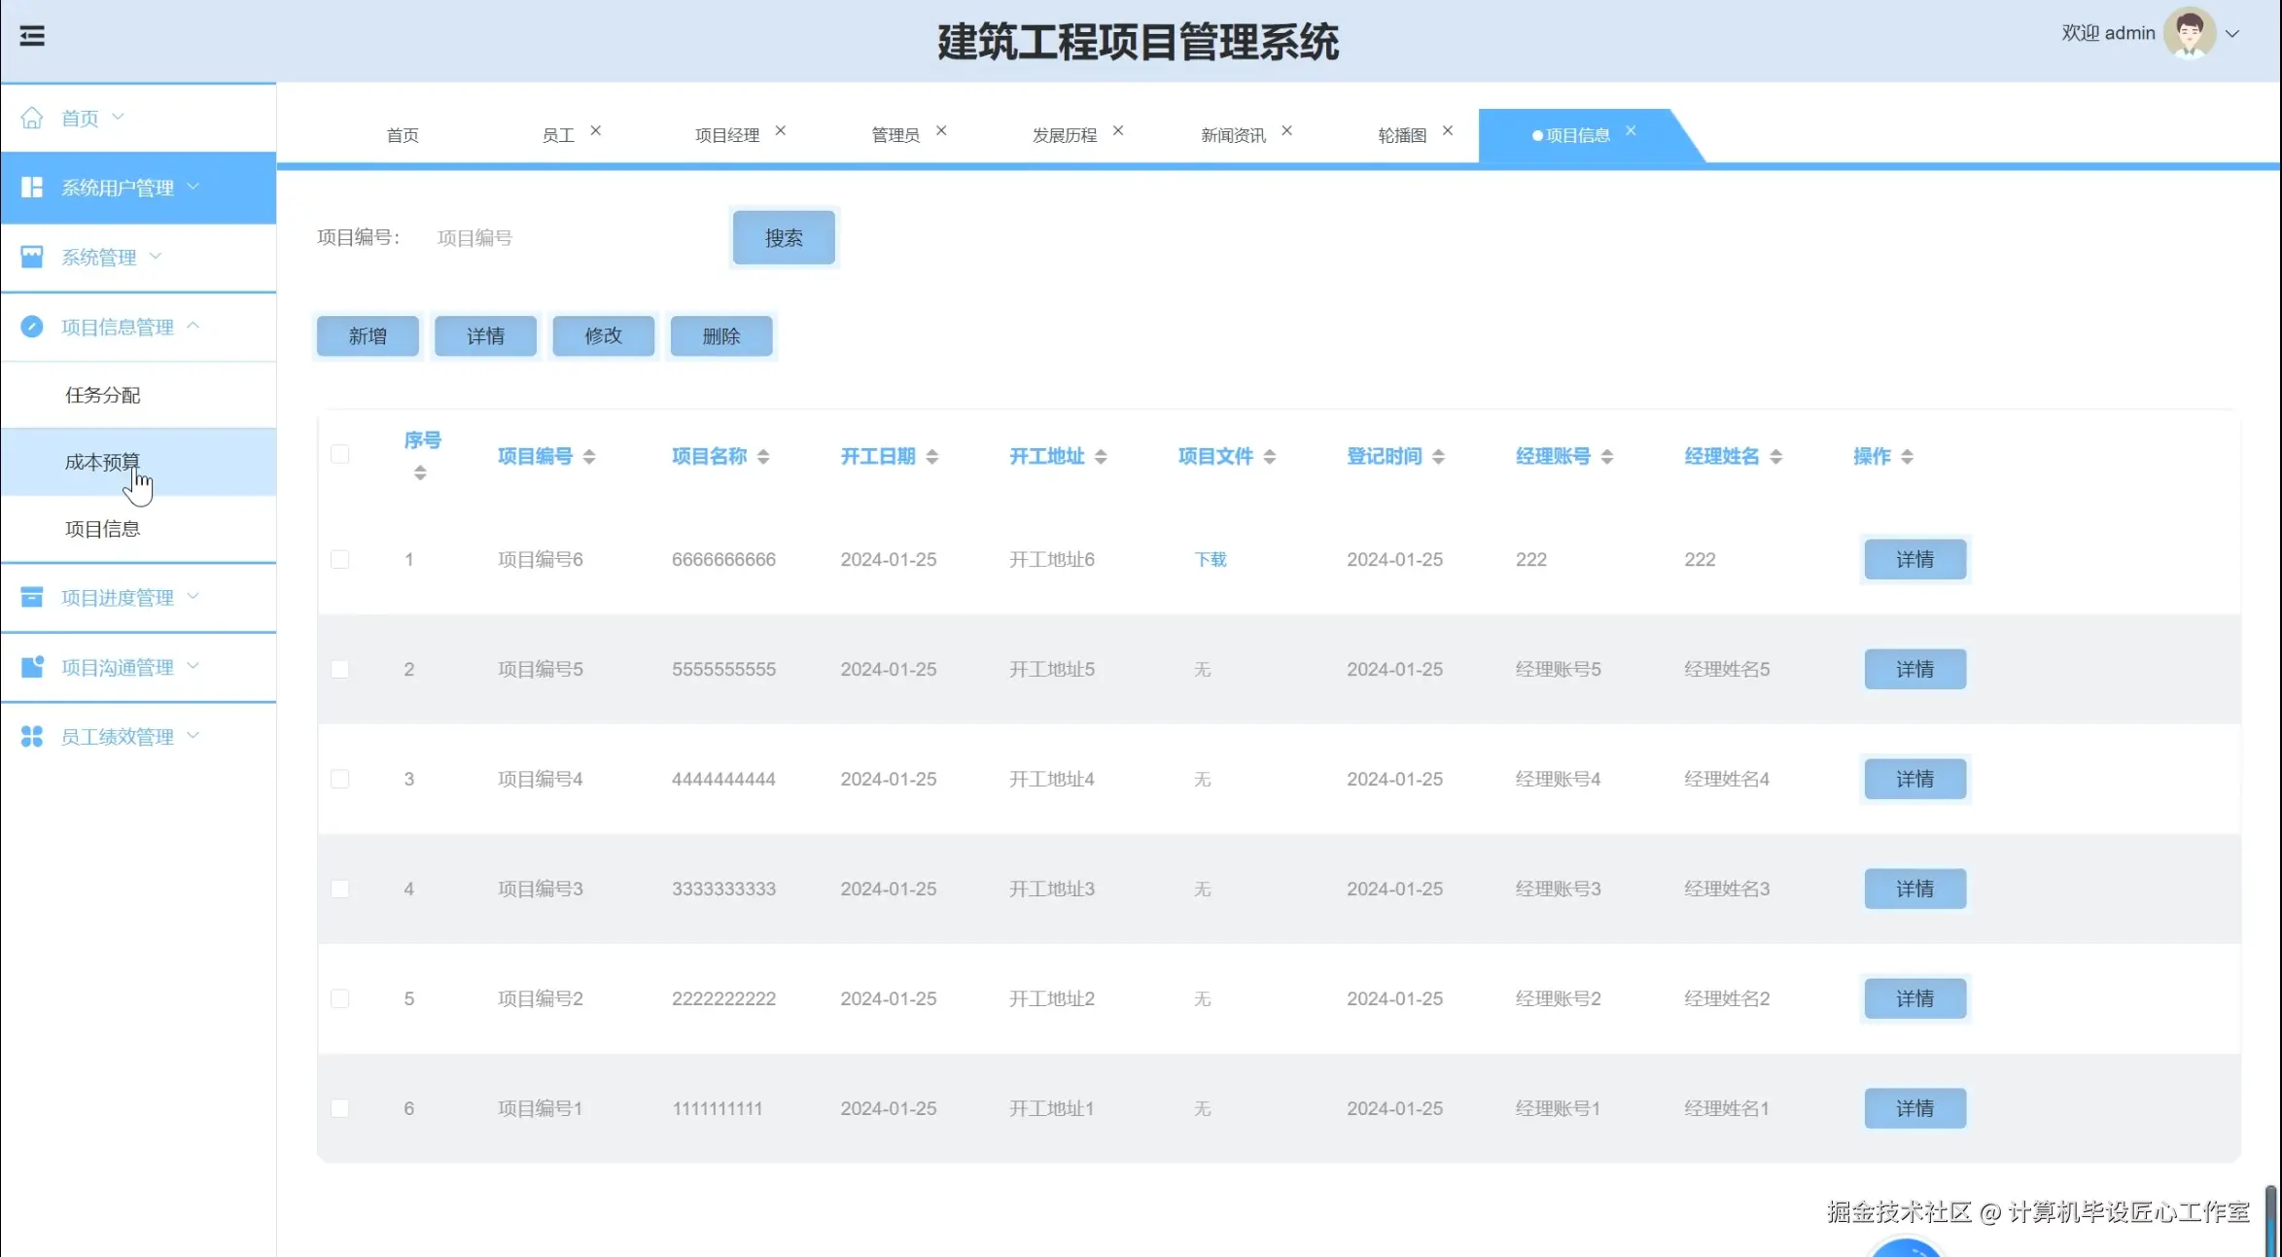The image size is (2282, 1257).
Task: Switch to the 新闻资讯 tab
Action: [1233, 135]
